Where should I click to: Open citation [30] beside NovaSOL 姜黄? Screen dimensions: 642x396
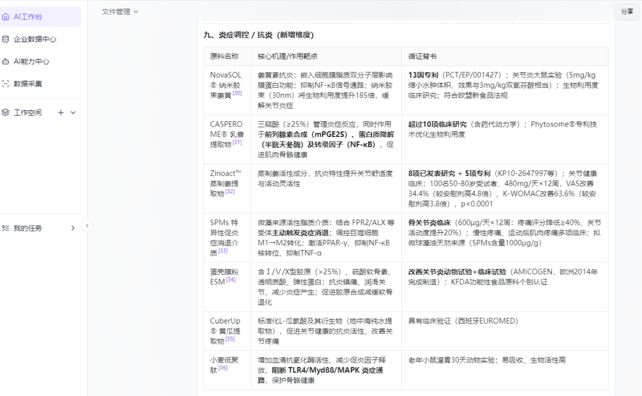[237, 93]
